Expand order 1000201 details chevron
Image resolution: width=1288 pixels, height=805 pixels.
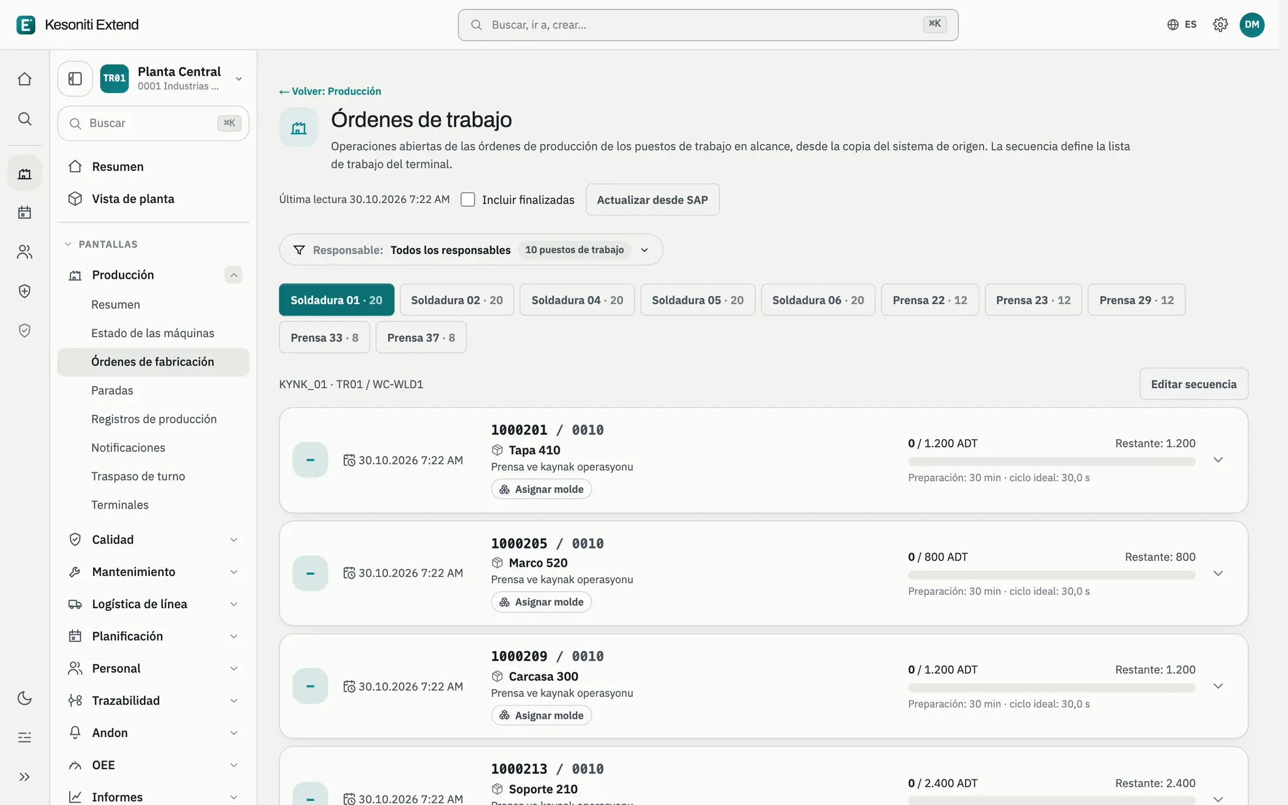coord(1218,460)
